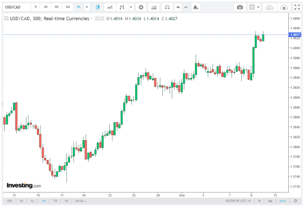
Task: Select the 1h interval
Action: coord(46,8)
